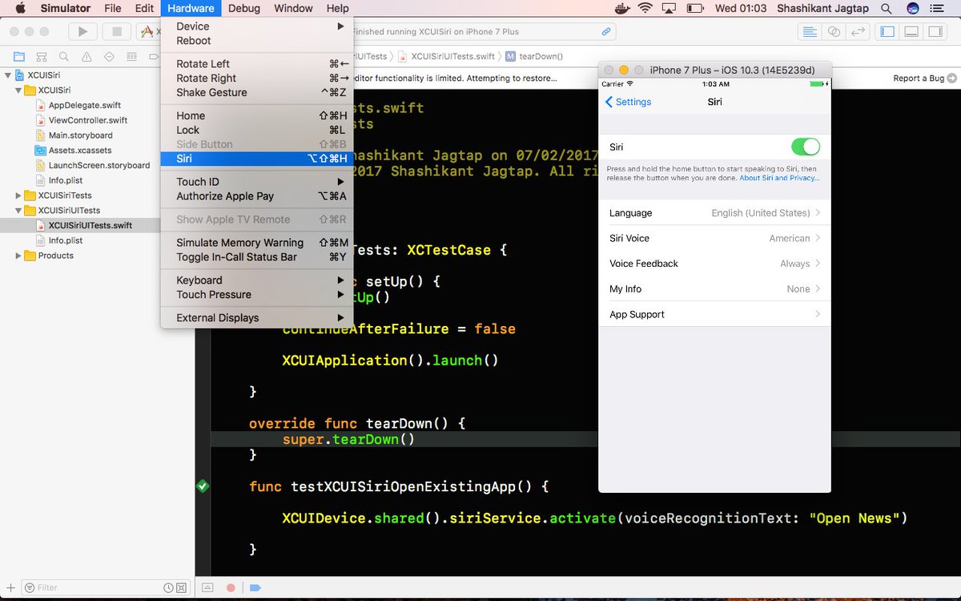Go back to Settings in simulator
961x601 pixels.
click(629, 102)
